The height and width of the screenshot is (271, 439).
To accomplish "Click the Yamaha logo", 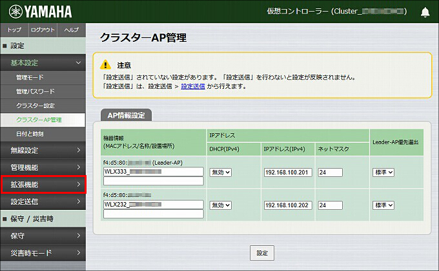I will [x=40, y=12].
